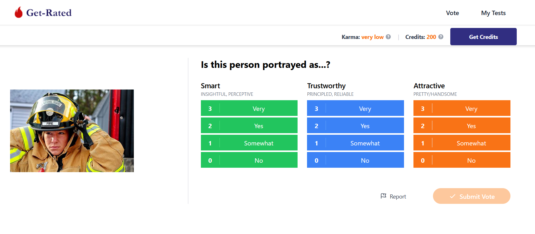Rate Smart as Somewhat

(x=249, y=143)
